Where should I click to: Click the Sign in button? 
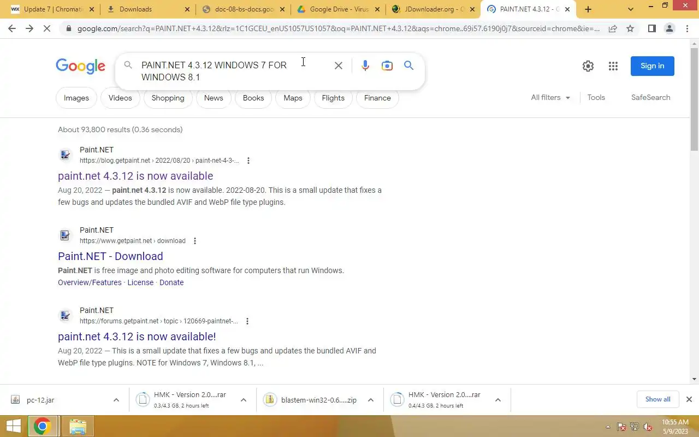[653, 66]
